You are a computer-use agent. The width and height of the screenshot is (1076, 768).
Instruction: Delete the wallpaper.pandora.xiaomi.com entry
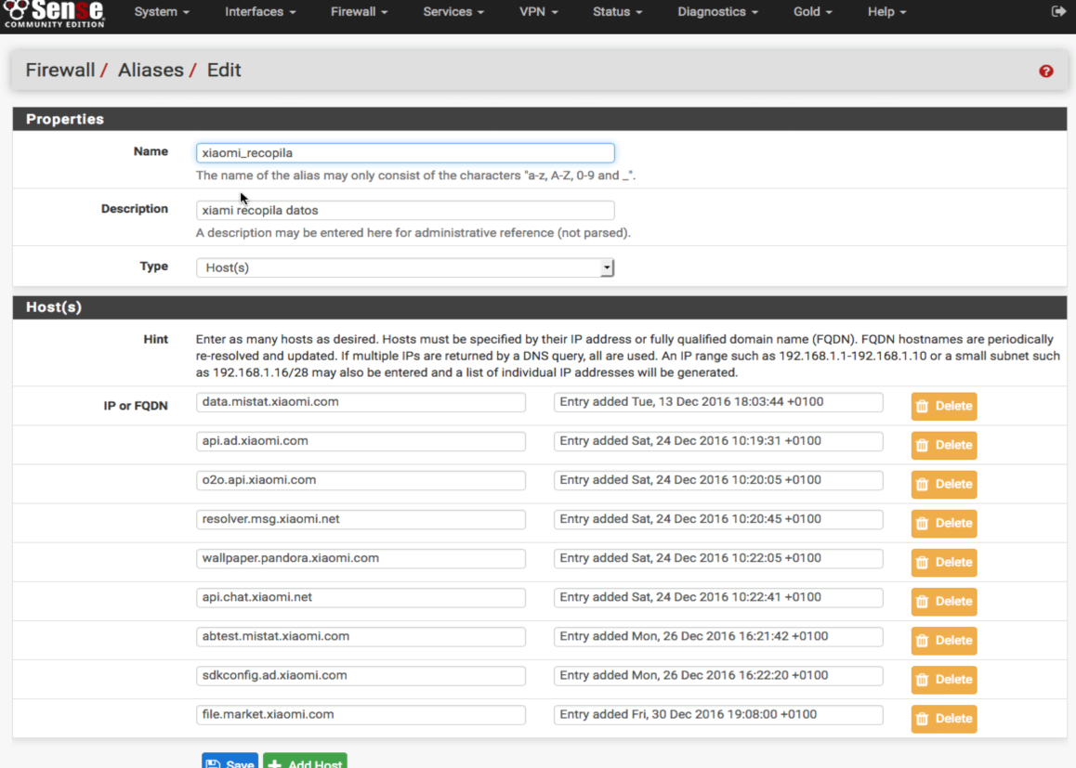coord(943,563)
